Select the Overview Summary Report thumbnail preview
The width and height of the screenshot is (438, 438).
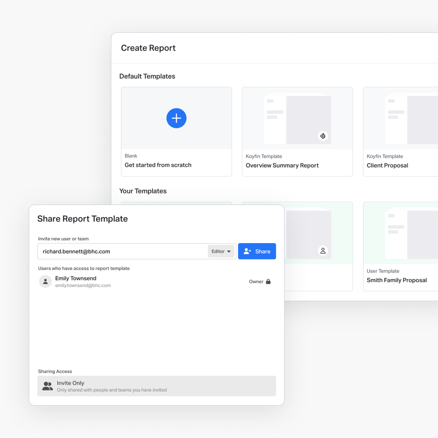(297, 119)
